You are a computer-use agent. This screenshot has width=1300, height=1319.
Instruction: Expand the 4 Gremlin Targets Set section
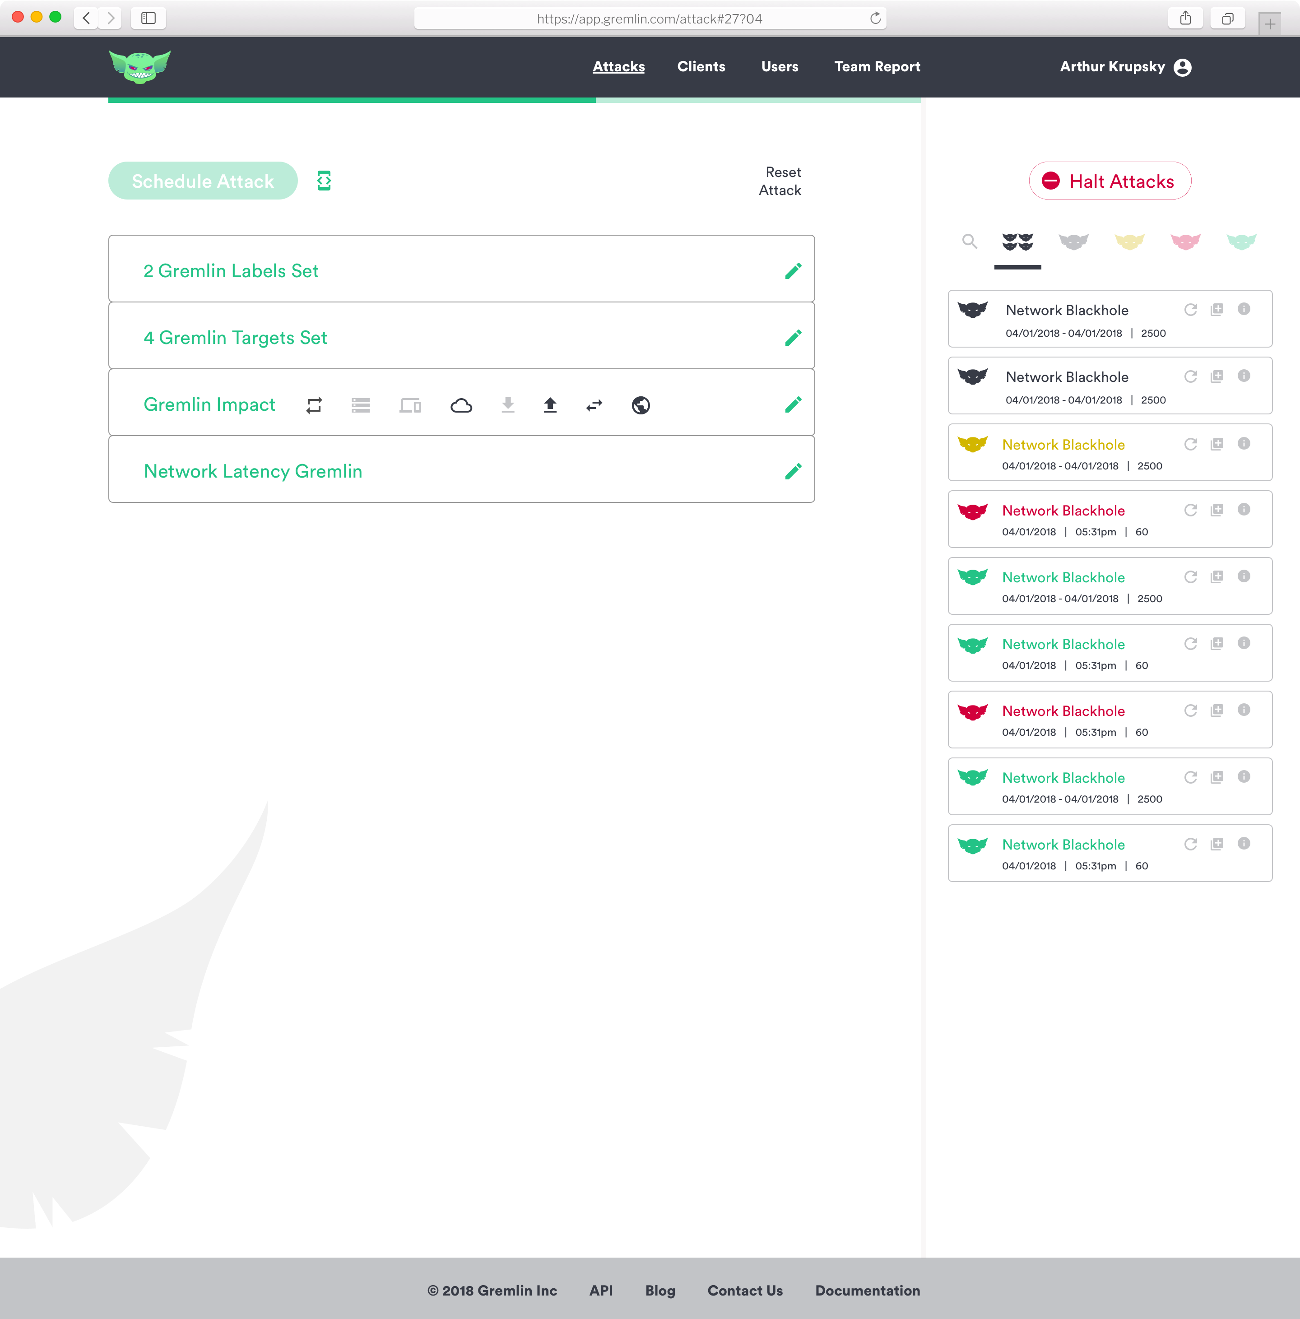(462, 336)
